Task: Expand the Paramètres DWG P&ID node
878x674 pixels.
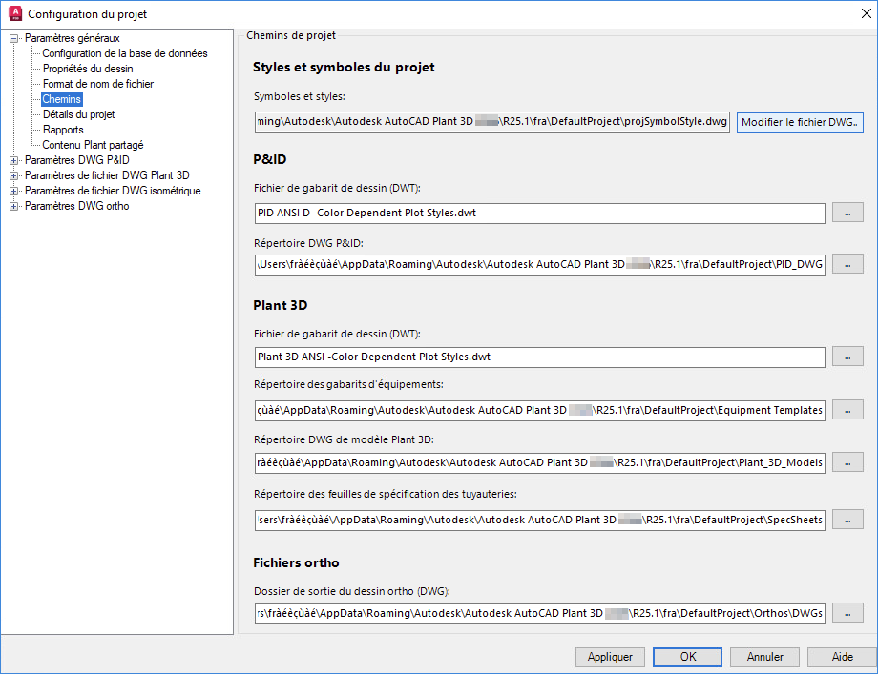Action: click(x=14, y=160)
